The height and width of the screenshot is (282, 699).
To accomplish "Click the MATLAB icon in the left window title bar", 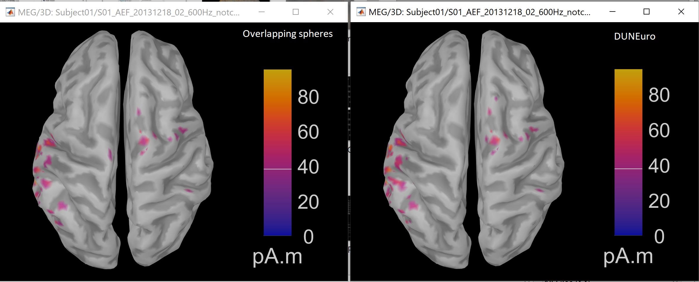I will 10,12.
